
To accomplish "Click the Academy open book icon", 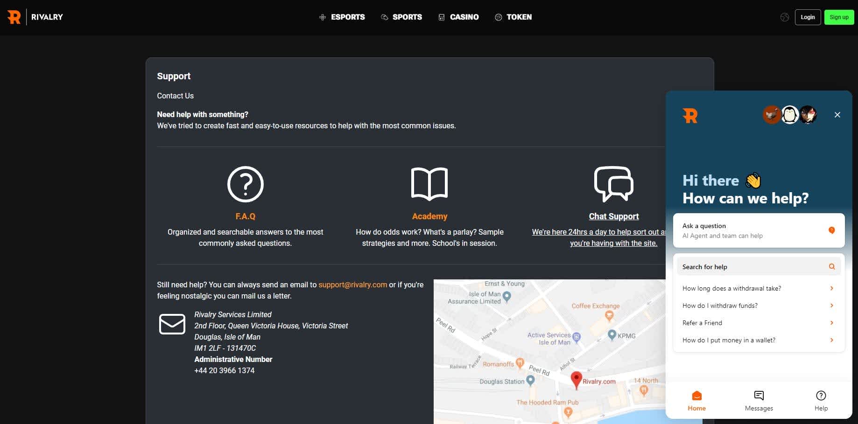I will 429,184.
